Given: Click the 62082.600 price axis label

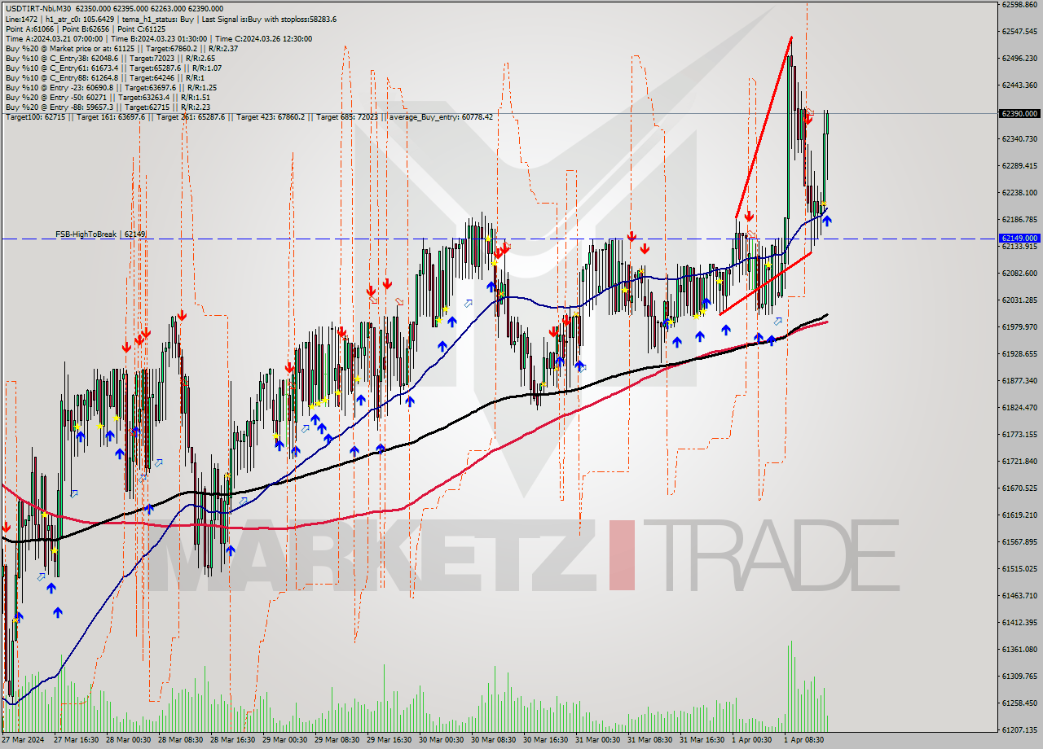Looking at the screenshot, I should point(1019,273).
